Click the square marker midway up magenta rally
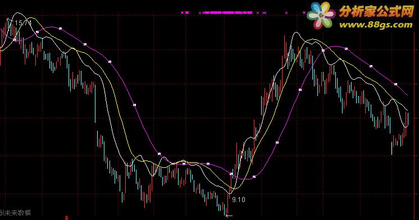 [300, 90]
